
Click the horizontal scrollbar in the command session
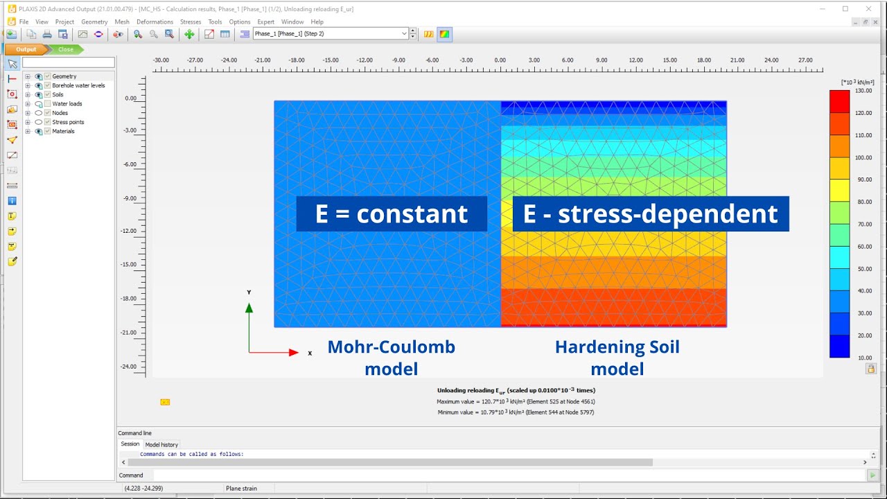click(389, 462)
